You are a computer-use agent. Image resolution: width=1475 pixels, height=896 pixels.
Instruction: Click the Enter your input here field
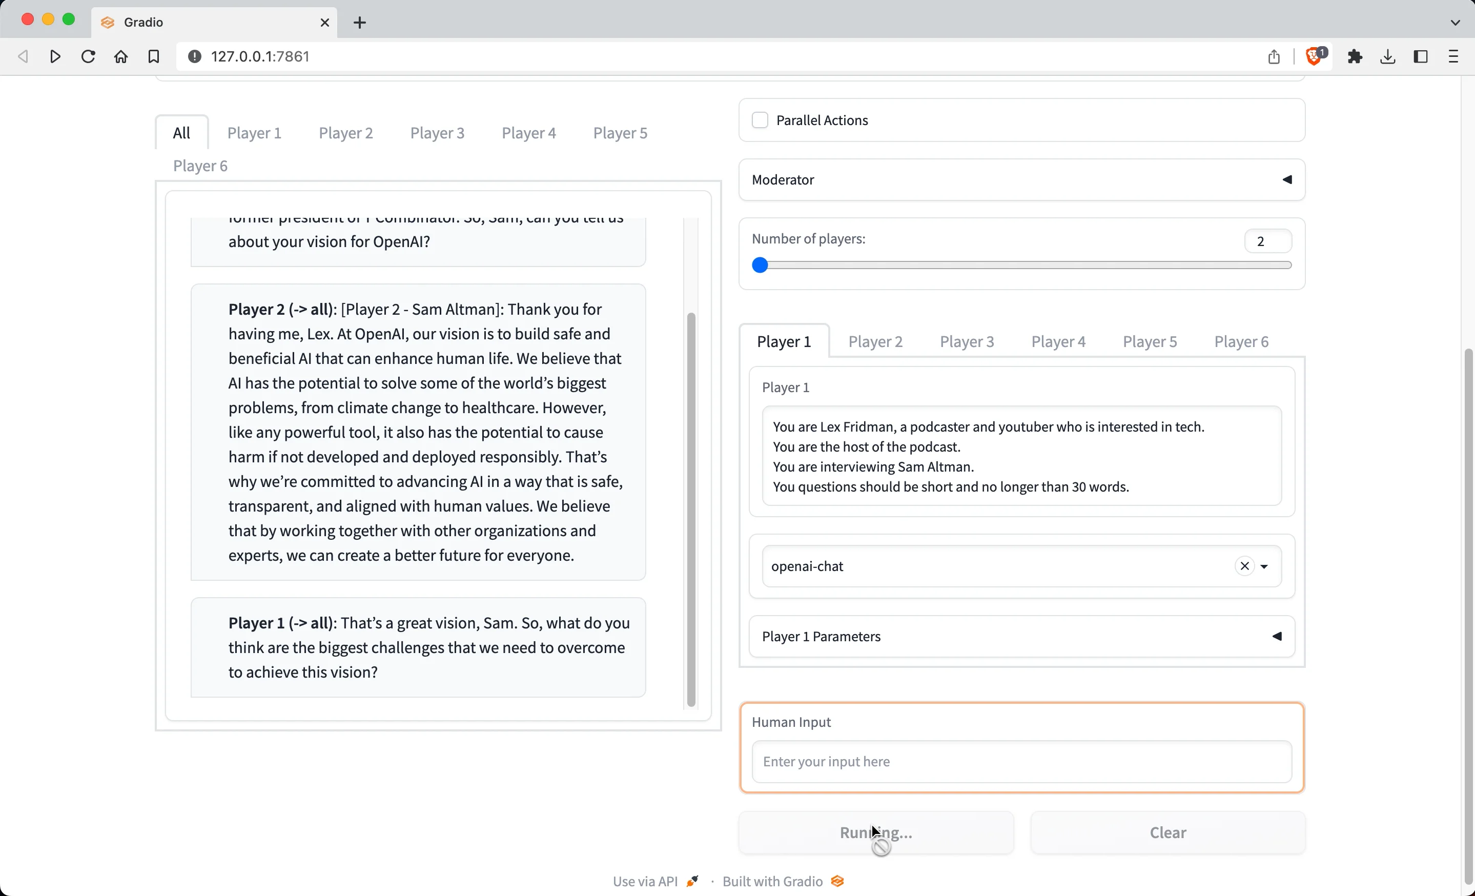coord(1020,761)
